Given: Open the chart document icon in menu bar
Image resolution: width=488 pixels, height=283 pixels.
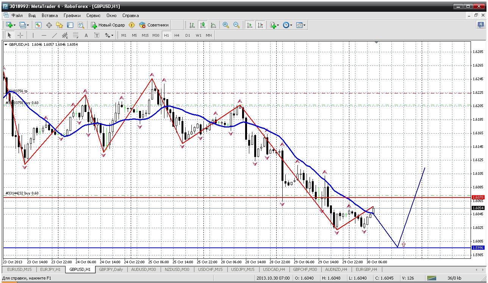Looking at the screenshot, I should pos(6,16).
